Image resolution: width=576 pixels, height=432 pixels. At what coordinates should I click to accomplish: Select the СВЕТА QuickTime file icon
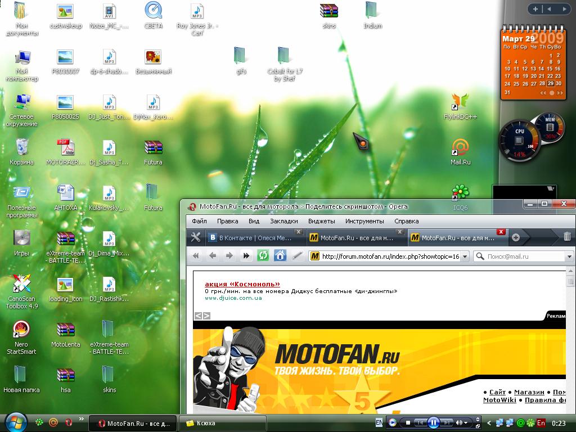tap(153, 15)
